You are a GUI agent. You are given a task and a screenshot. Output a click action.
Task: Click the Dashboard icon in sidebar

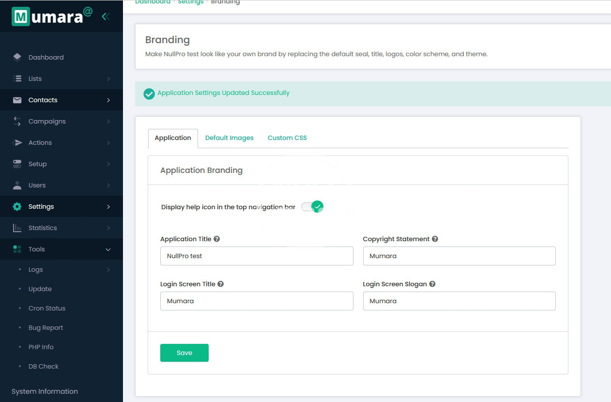(17, 57)
